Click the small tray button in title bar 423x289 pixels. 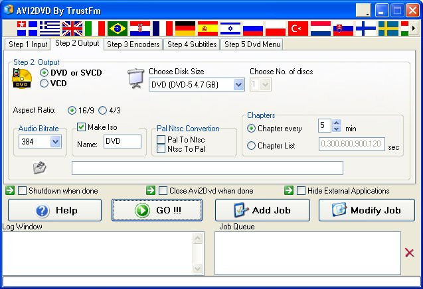363,11
